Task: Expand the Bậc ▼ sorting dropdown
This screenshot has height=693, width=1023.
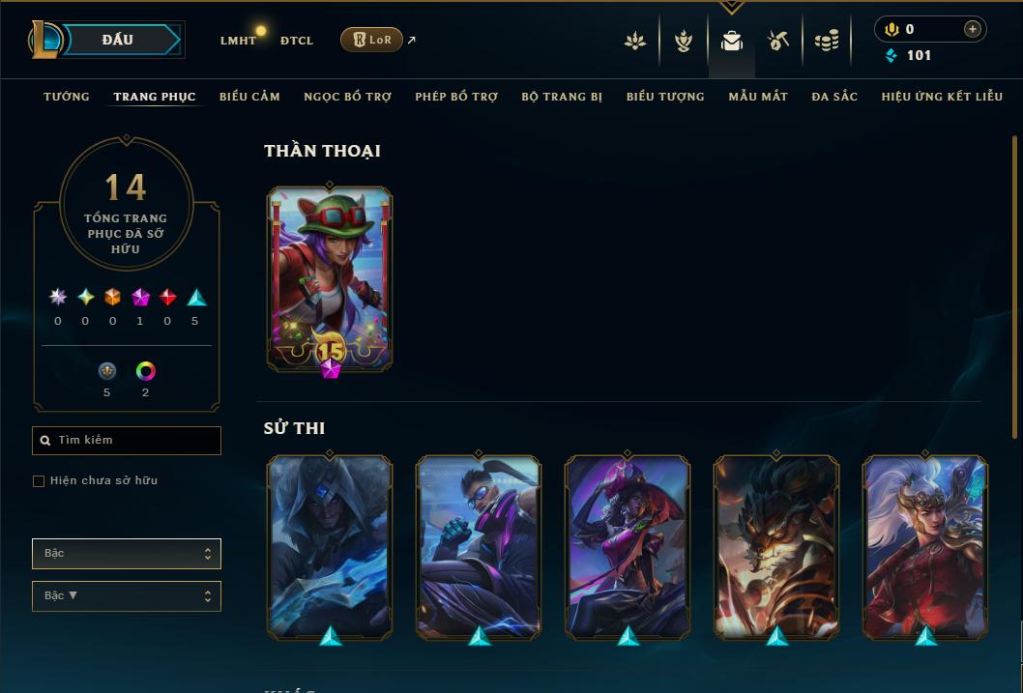Action: (x=127, y=595)
